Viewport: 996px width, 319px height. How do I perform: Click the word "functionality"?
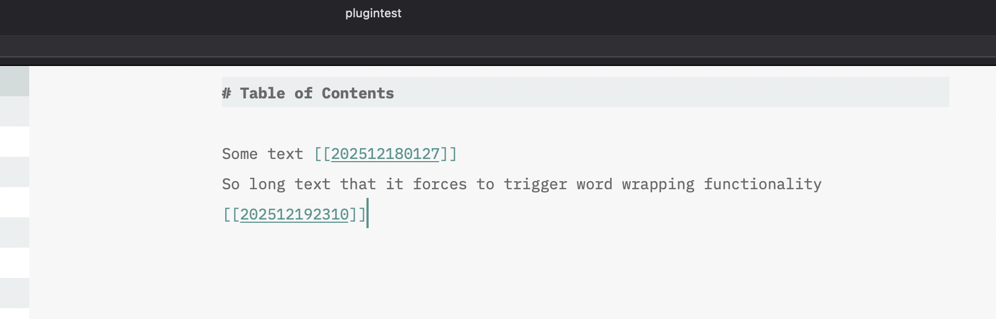(x=762, y=184)
